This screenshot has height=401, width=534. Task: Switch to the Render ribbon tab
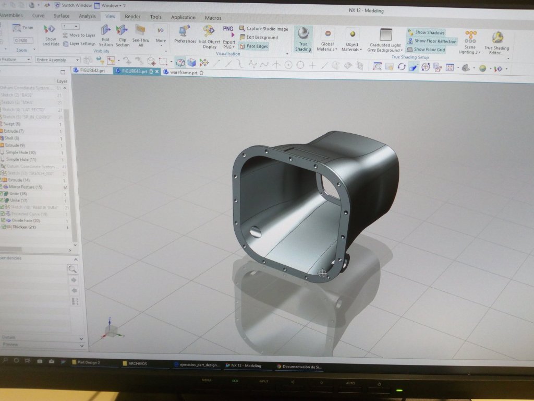pos(132,16)
